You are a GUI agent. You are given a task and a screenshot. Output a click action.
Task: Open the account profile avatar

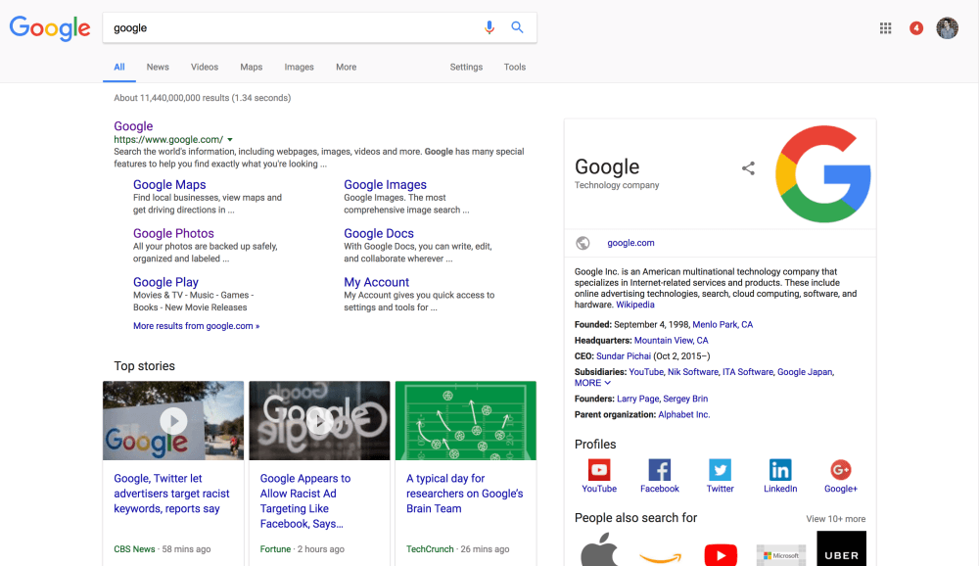click(x=947, y=28)
